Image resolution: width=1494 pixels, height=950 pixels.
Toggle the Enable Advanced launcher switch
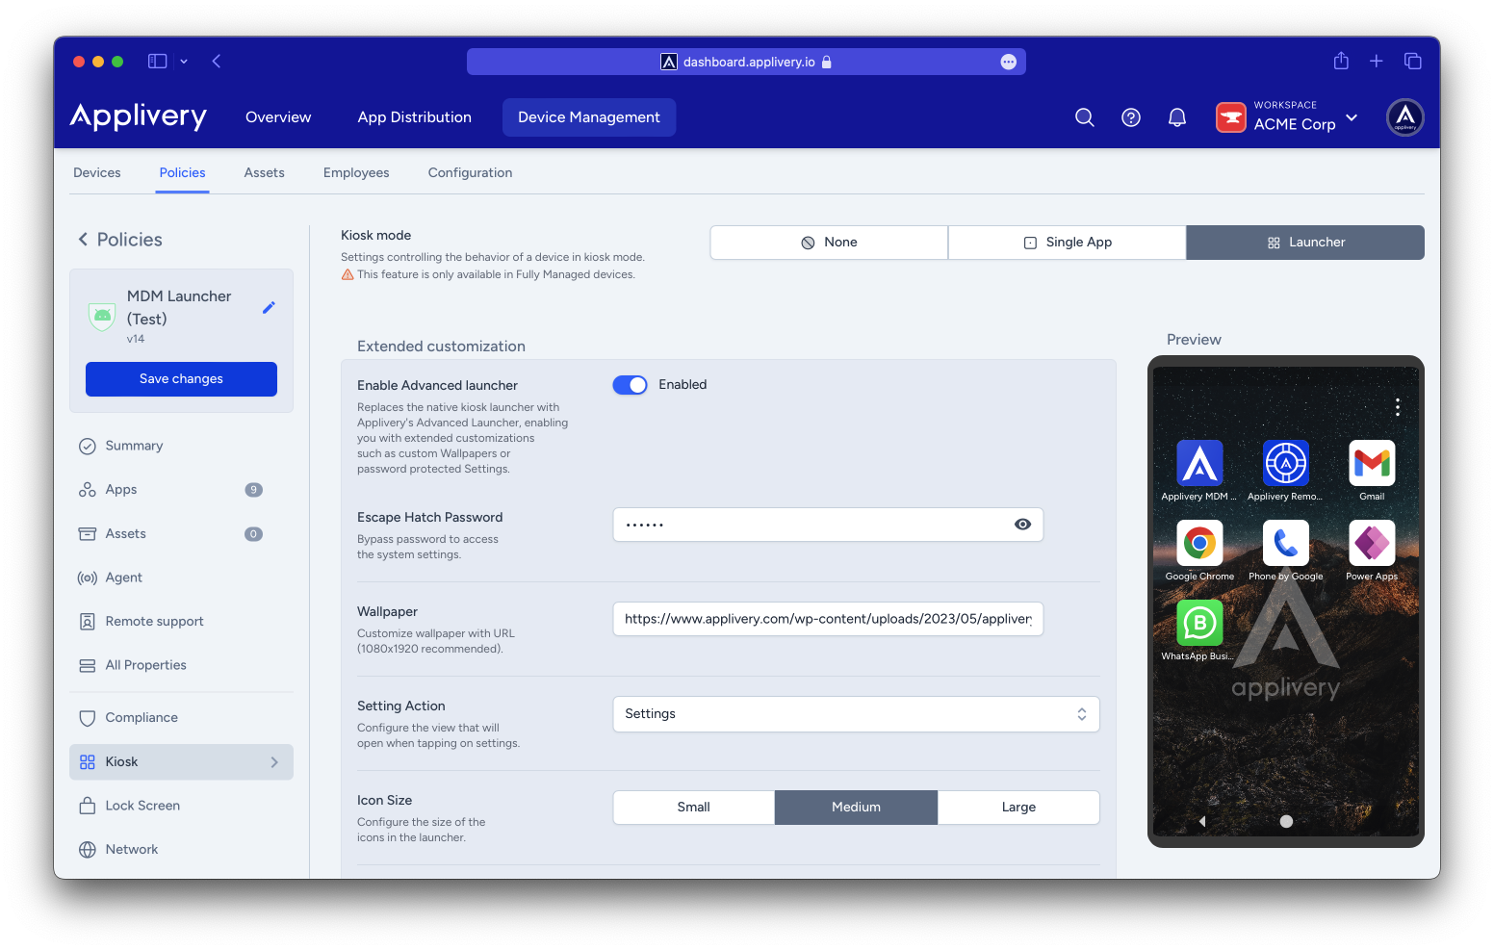(x=631, y=385)
